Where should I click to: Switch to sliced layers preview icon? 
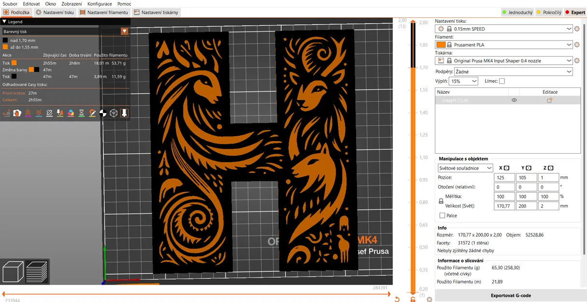[37, 272]
